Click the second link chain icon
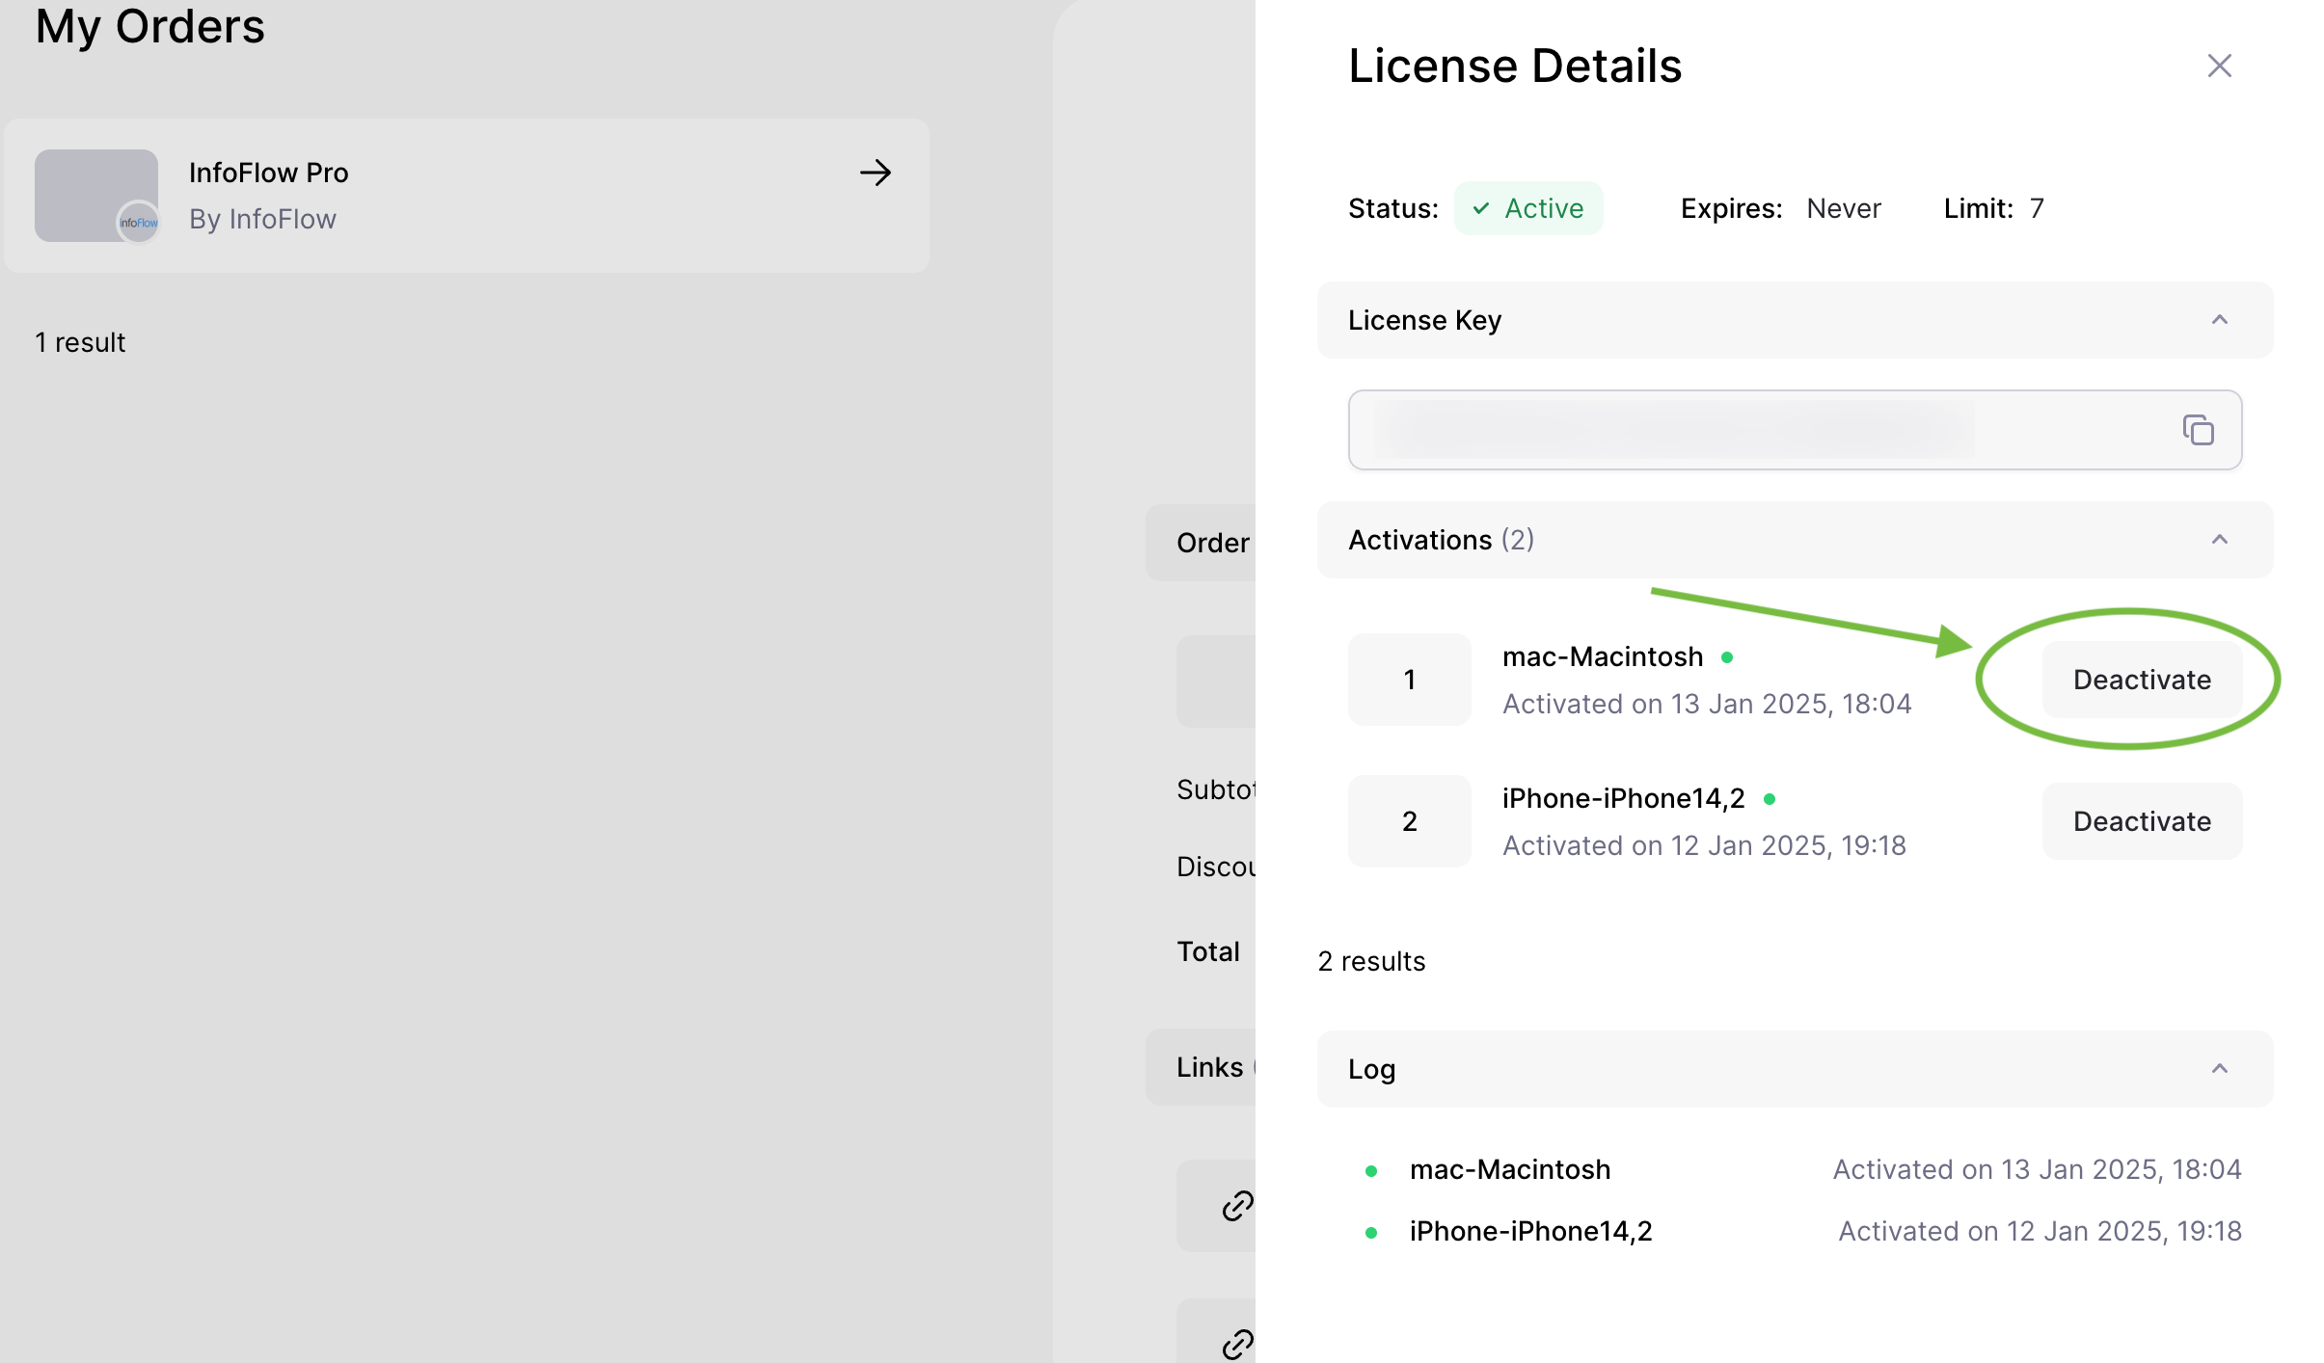This screenshot has height=1363, width=2324. coord(1236,1343)
